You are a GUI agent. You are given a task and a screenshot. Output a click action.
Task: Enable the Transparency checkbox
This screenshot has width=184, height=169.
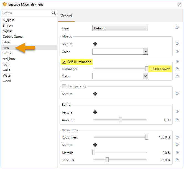click(64, 86)
